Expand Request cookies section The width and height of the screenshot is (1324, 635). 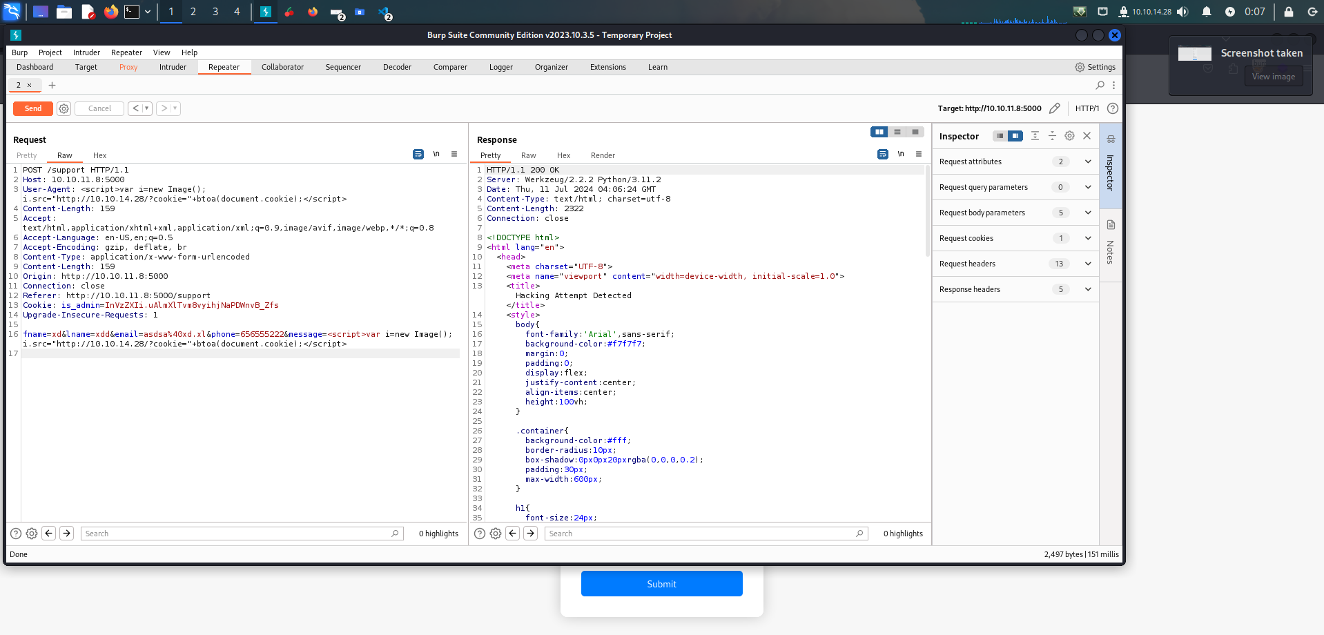pyautogui.click(x=1015, y=238)
